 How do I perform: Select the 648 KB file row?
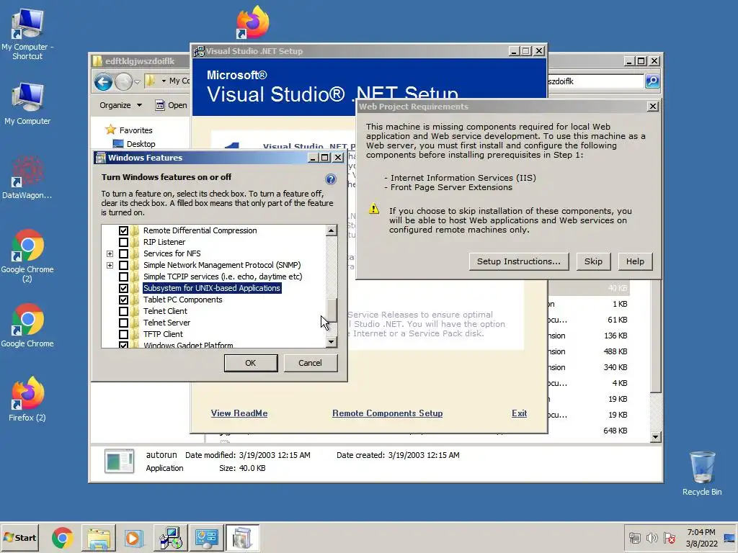tap(588, 431)
